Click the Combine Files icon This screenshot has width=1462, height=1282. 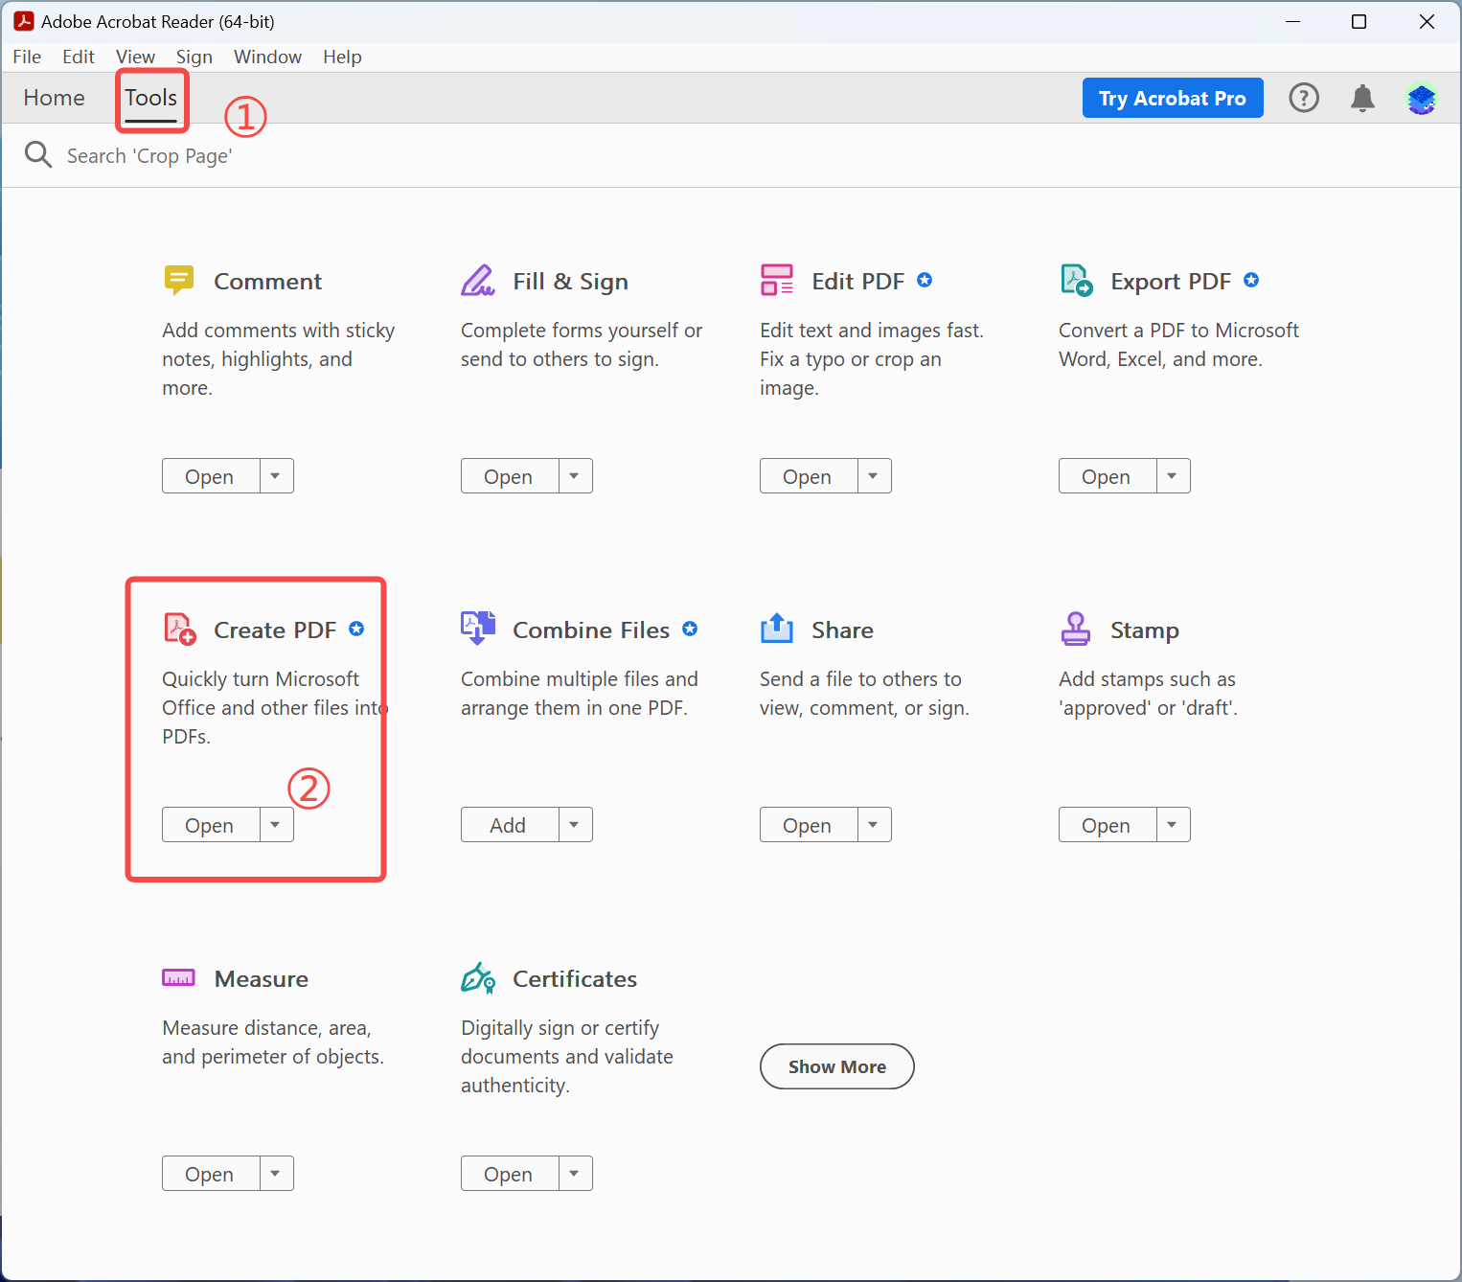[x=478, y=629]
